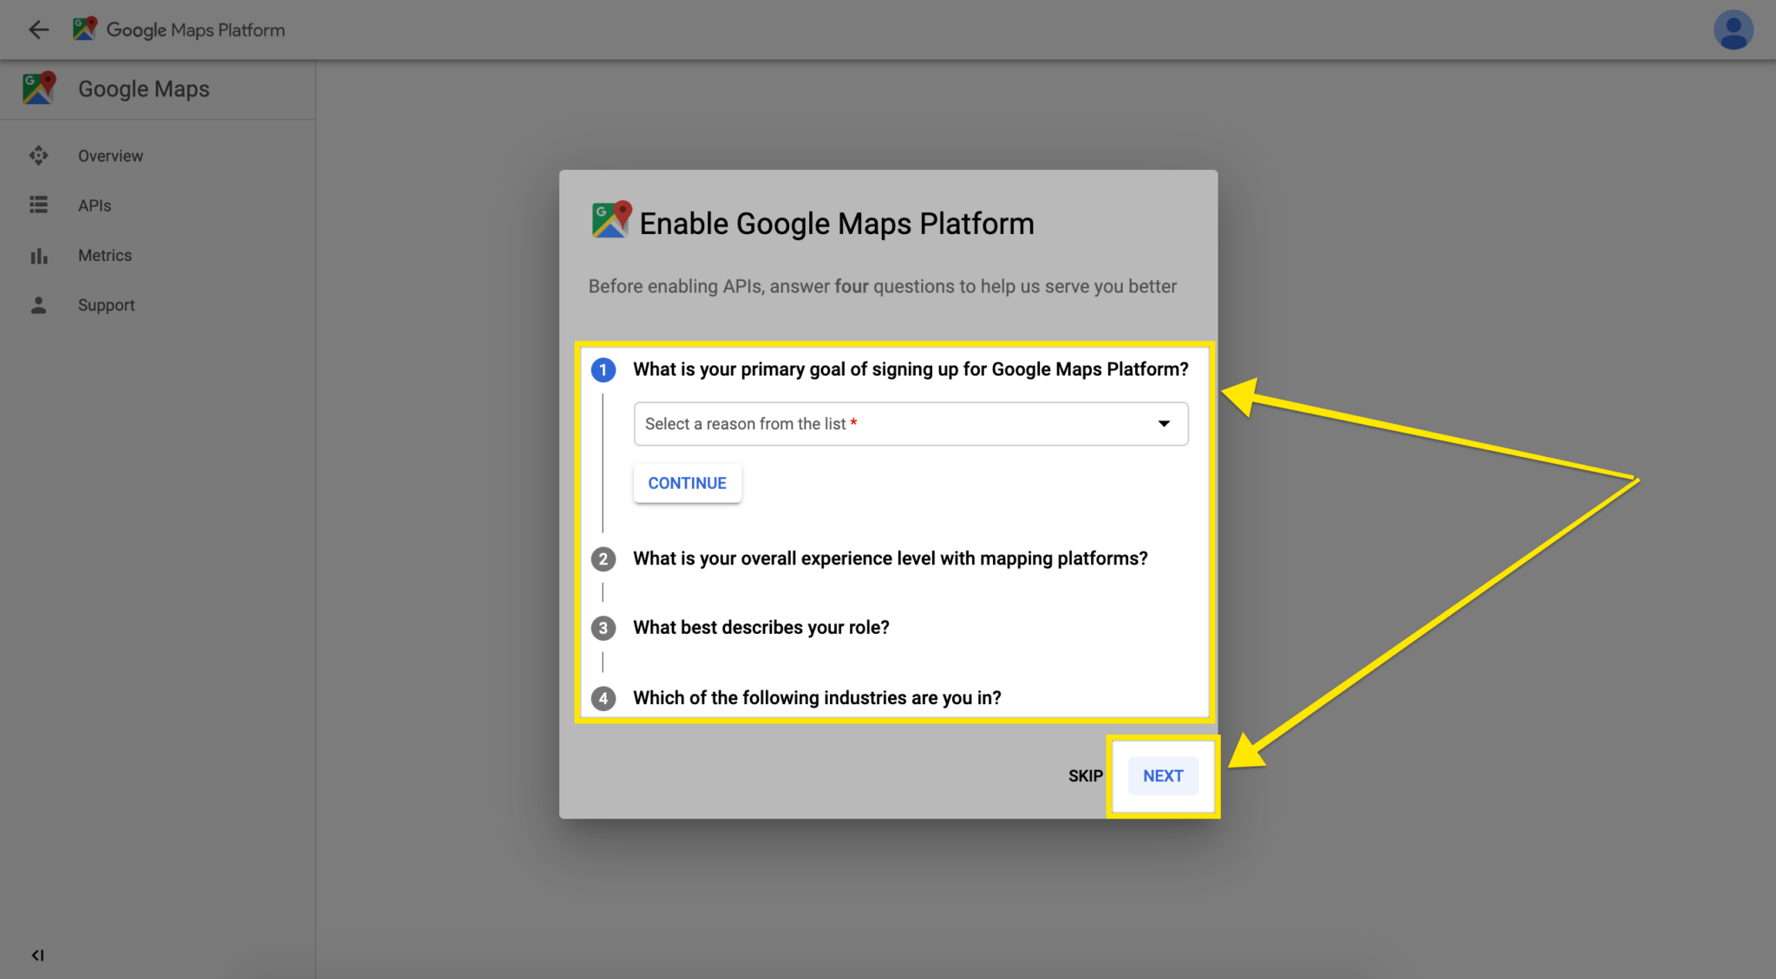Open the user account avatar
Image resolution: width=1776 pixels, height=979 pixels.
coord(1733,29)
